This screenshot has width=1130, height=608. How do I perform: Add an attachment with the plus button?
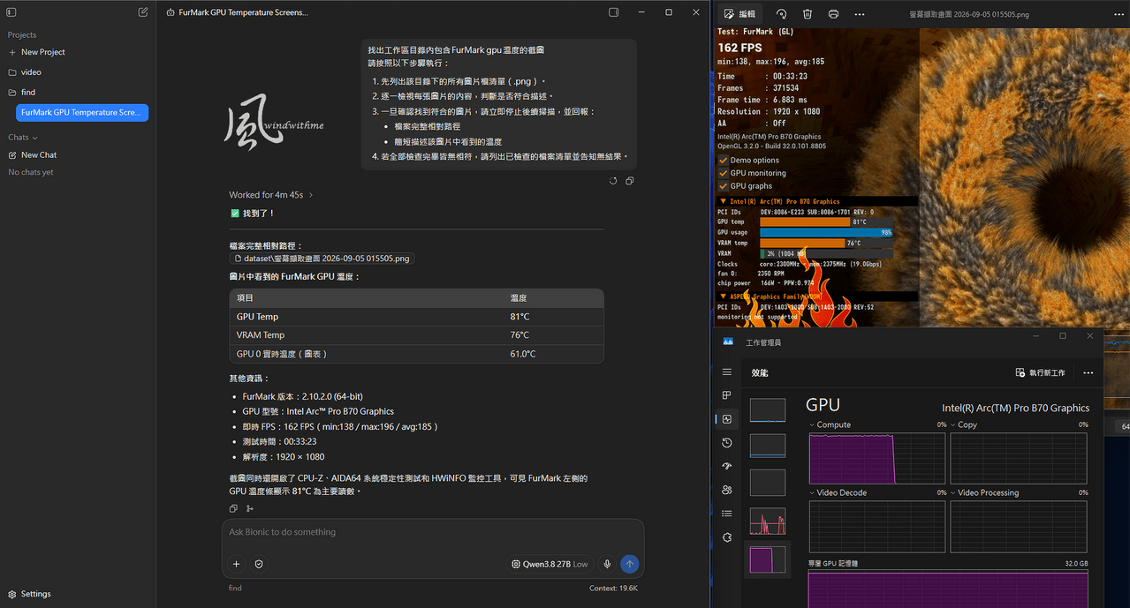pos(236,564)
